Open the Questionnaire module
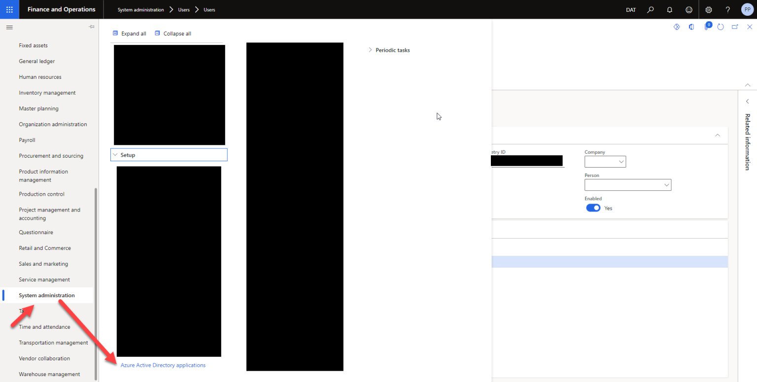Image resolution: width=757 pixels, height=382 pixels. point(36,232)
